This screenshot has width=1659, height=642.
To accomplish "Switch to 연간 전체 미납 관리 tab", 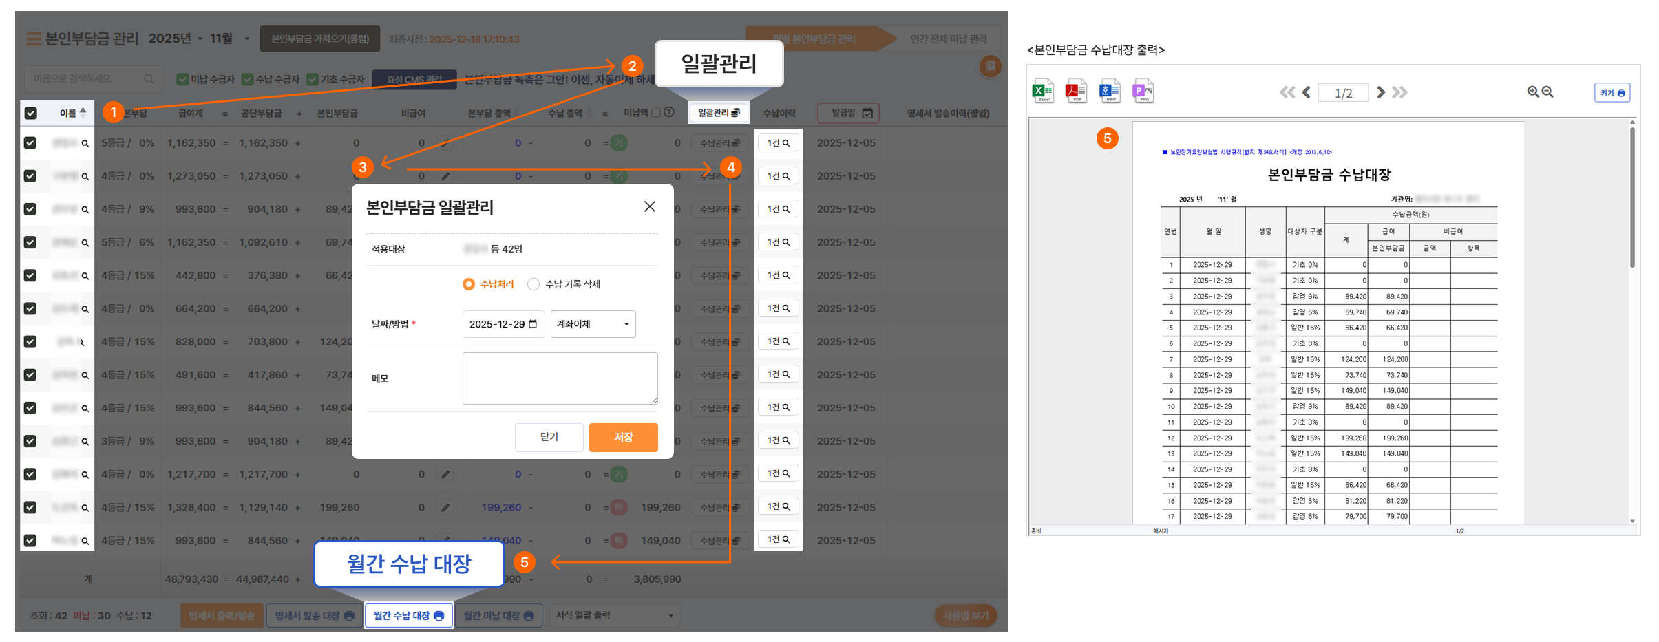I will point(948,39).
